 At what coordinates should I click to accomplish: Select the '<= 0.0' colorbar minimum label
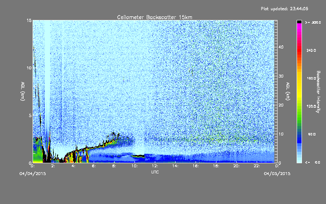(x=313, y=162)
